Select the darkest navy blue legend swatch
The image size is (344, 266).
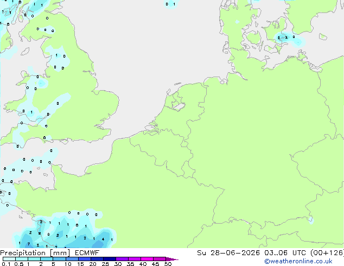click(x=110, y=259)
